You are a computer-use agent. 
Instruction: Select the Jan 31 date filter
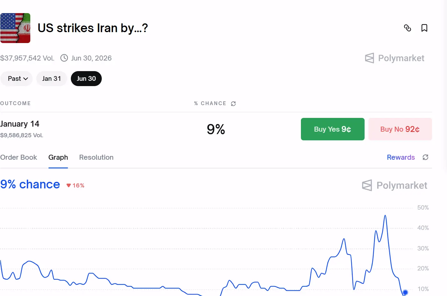click(x=52, y=79)
